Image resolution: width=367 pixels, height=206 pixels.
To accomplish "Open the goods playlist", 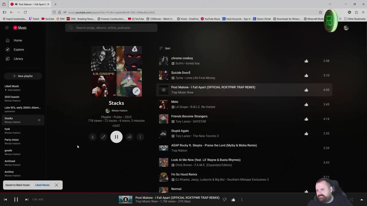I will click(x=23, y=152).
